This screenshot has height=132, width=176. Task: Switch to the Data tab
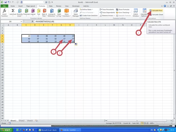point(51,6)
